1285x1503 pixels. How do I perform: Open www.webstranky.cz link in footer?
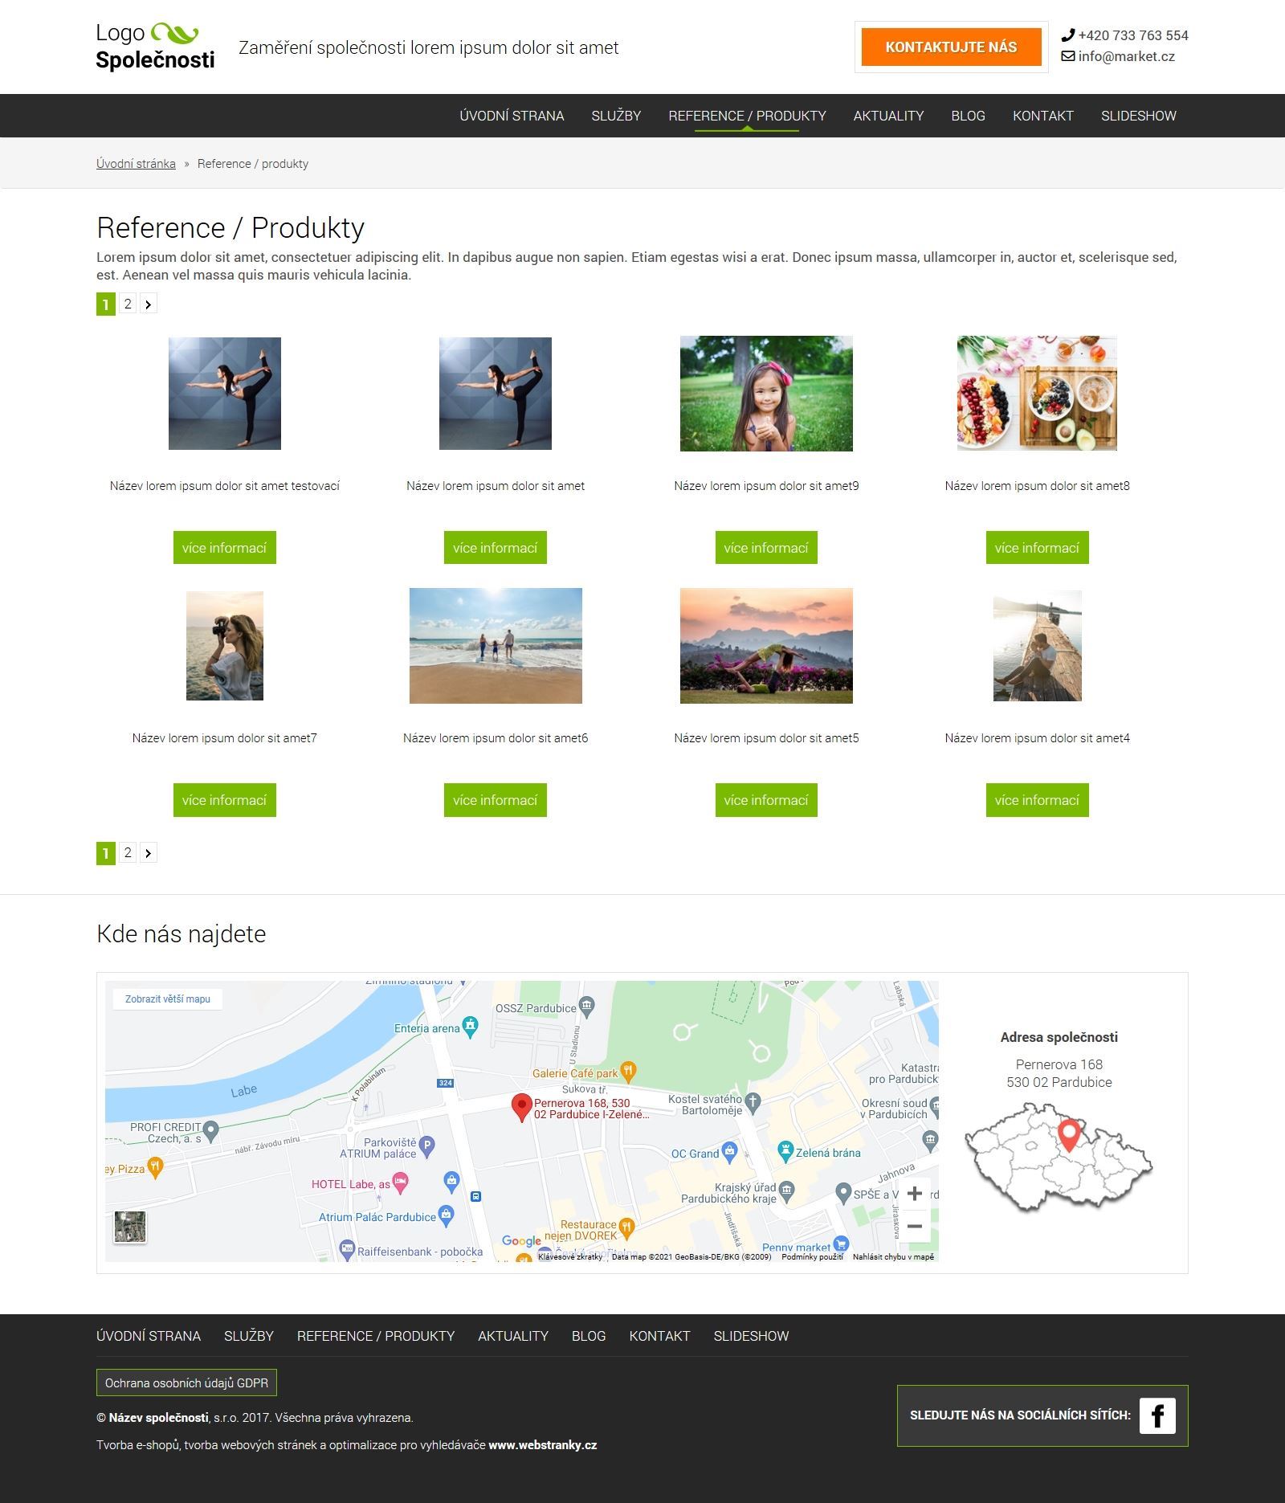point(543,1444)
